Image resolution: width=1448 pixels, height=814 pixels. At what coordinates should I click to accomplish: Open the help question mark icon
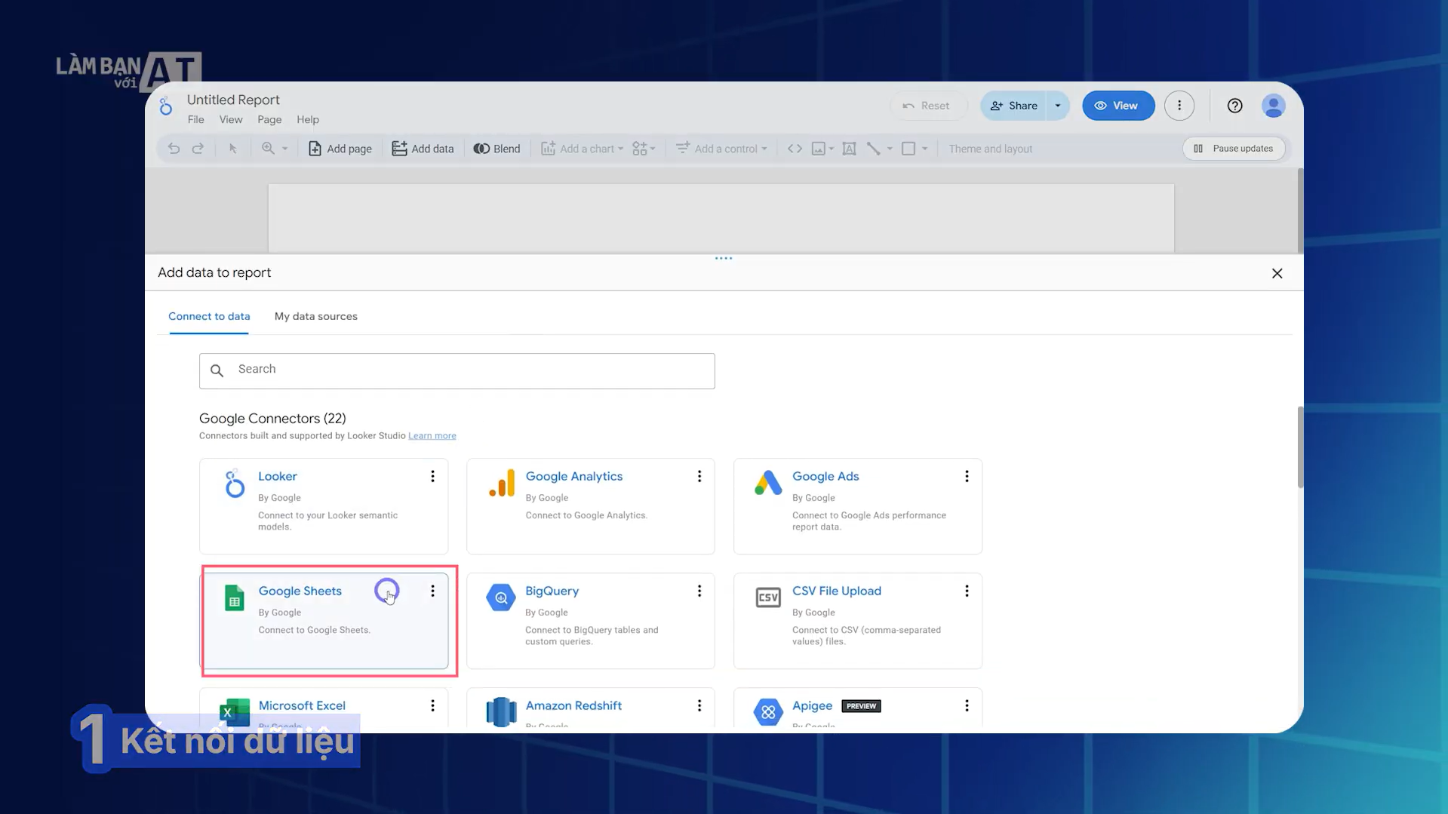click(x=1234, y=106)
